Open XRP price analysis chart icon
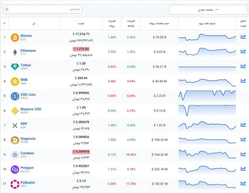The height and width of the screenshot is (193, 249). pos(243,125)
